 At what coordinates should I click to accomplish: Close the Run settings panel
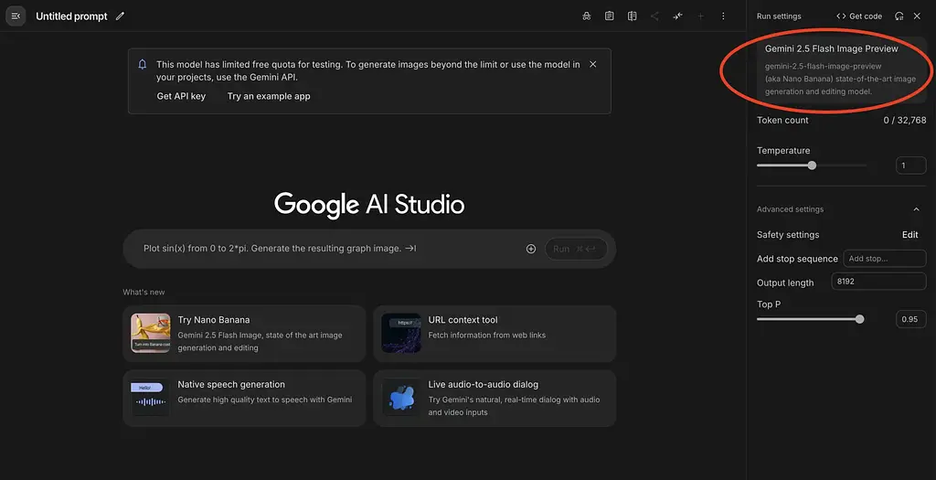(x=917, y=16)
